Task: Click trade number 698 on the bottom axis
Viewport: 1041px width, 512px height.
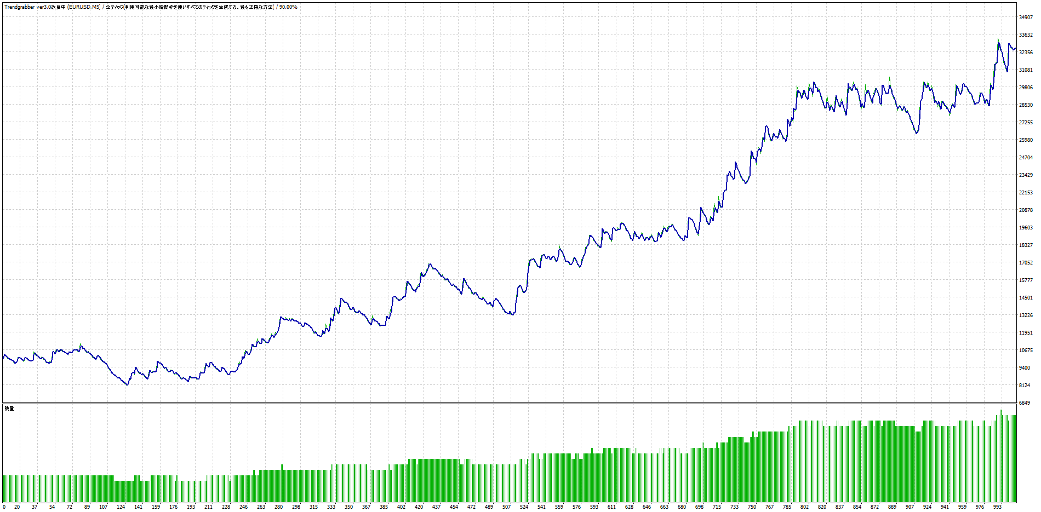Action: tap(699, 507)
